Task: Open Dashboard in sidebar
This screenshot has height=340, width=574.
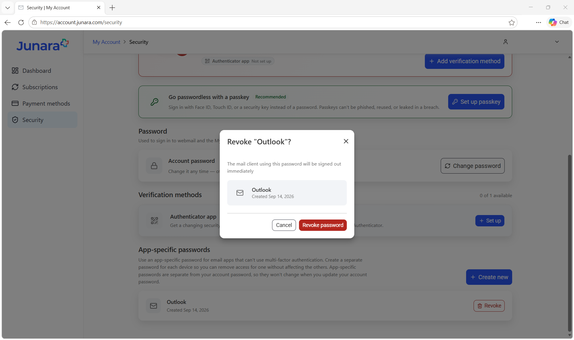Action: (x=42, y=71)
